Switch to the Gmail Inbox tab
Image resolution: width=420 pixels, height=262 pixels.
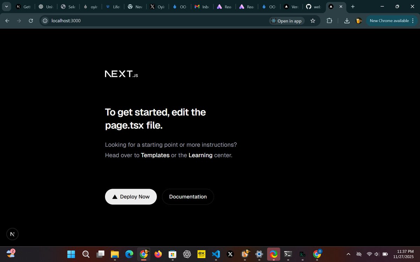click(x=202, y=6)
